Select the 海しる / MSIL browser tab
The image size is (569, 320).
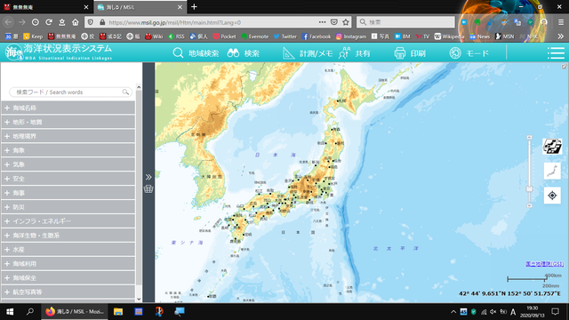(140, 7)
